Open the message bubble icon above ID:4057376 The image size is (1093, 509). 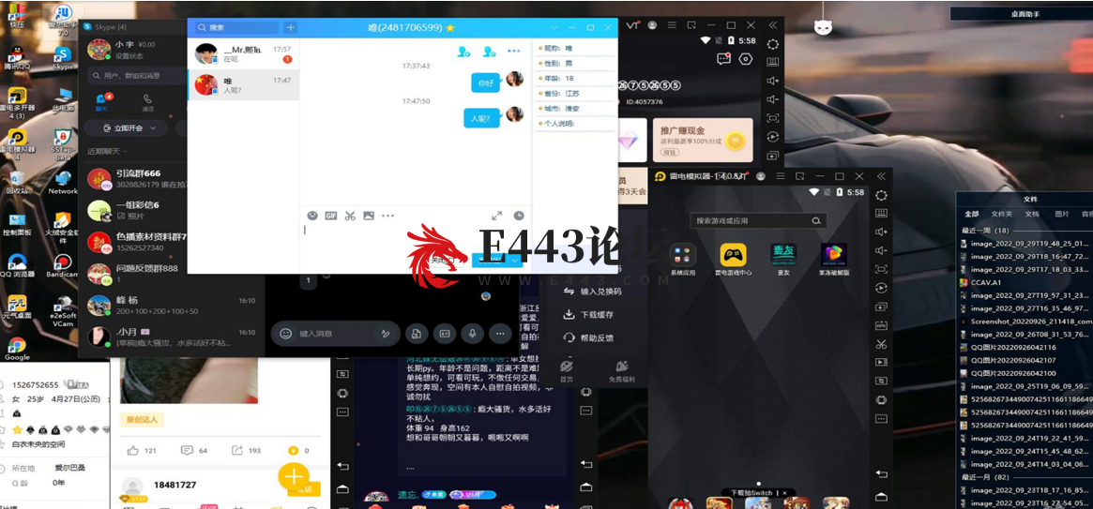pyautogui.click(x=723, y=59)
